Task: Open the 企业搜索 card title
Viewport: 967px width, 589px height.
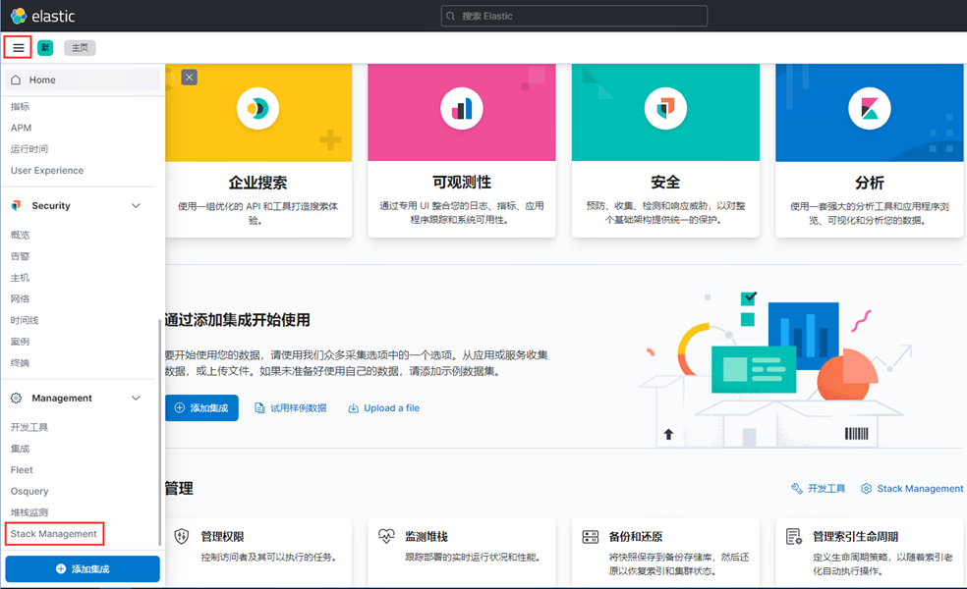Action: (x=257, y=183)
